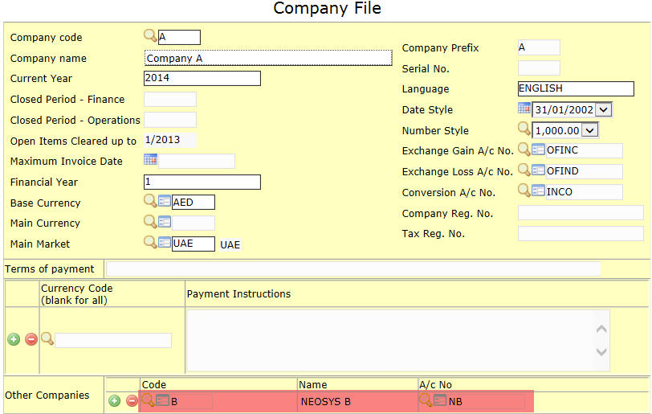Open the Exchange Loss account card icon
Image resolution: width=652 pixels, height=414 pixels.
tap(539, 170)
